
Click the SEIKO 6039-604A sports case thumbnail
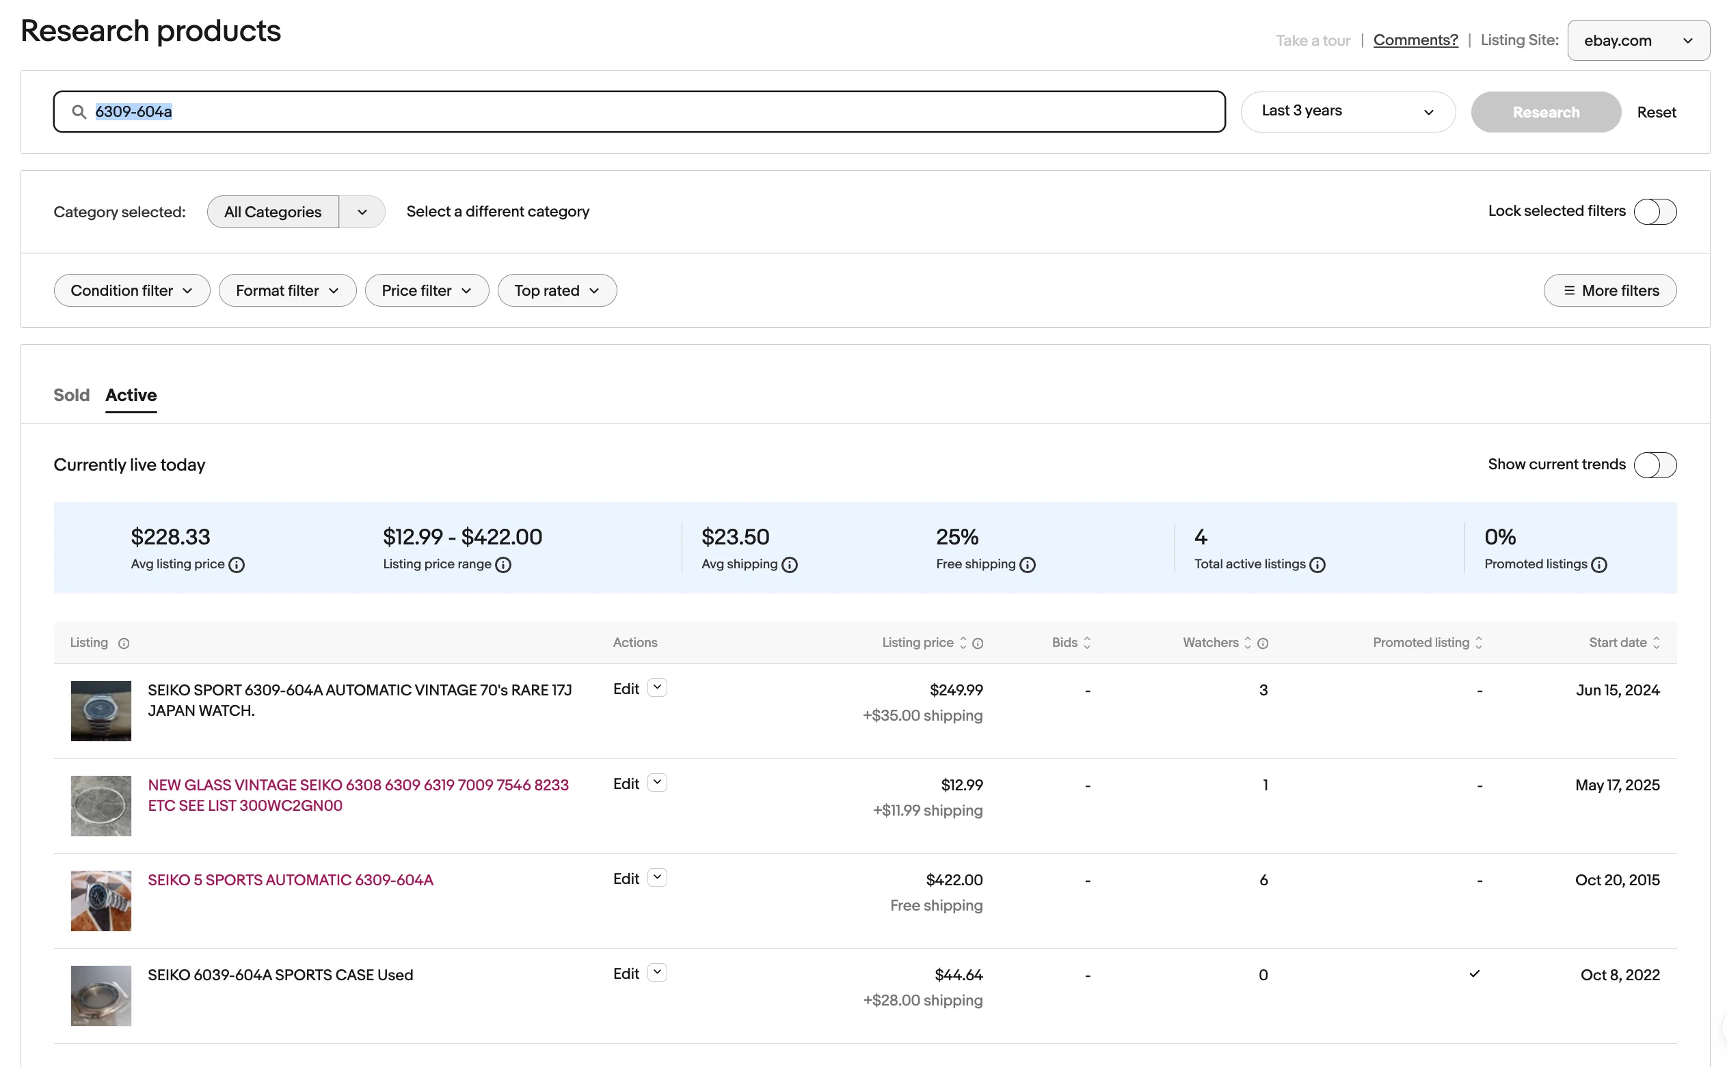click(x=101, y=995)
